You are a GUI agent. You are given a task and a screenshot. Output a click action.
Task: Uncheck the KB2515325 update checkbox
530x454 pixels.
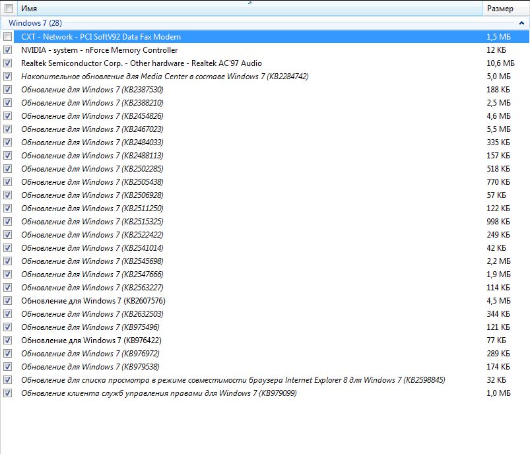7,222
